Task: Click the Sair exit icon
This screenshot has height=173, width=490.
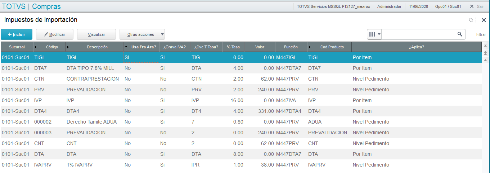Action: click(x=472, y=6)
